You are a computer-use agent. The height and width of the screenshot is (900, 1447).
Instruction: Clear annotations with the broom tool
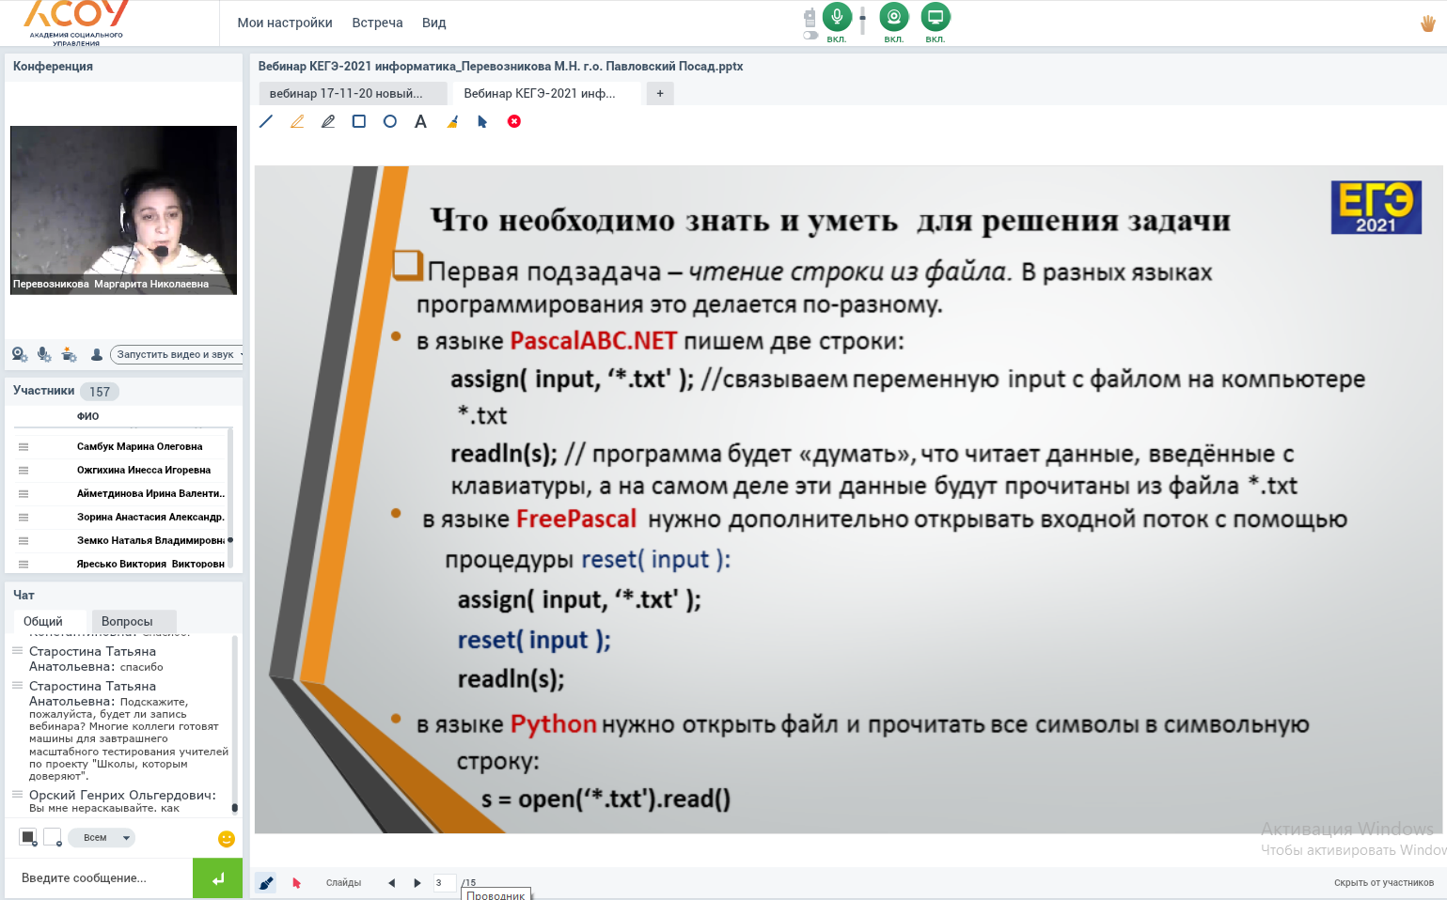452,121
